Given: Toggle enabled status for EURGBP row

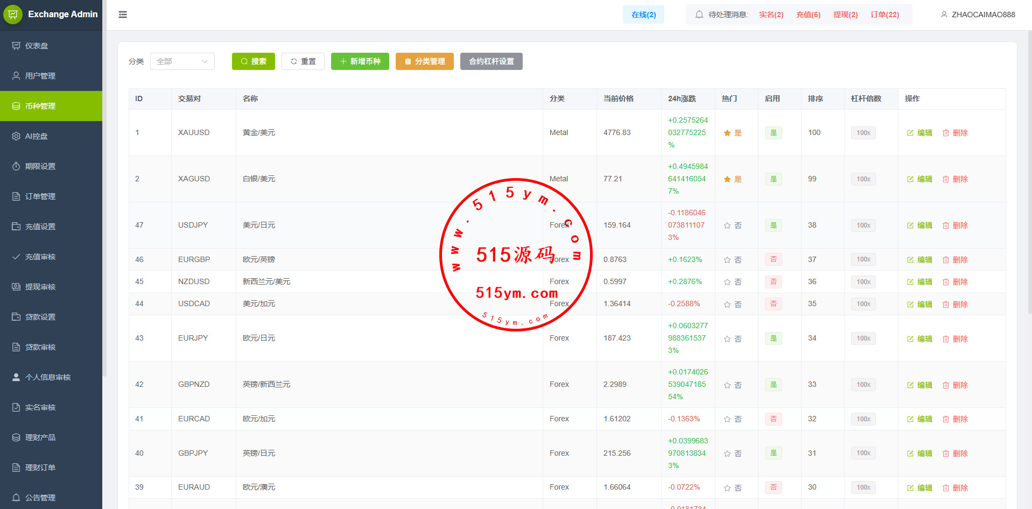Looking at the screenshot, I should point(773,259).
